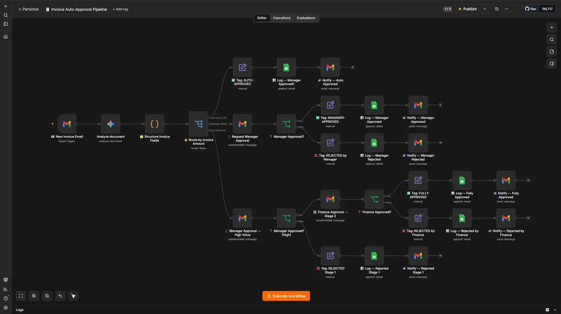Switch to the Executions tab
Image resolution: width=561 pixels, height=314 pixels.
tap(282, 18)
